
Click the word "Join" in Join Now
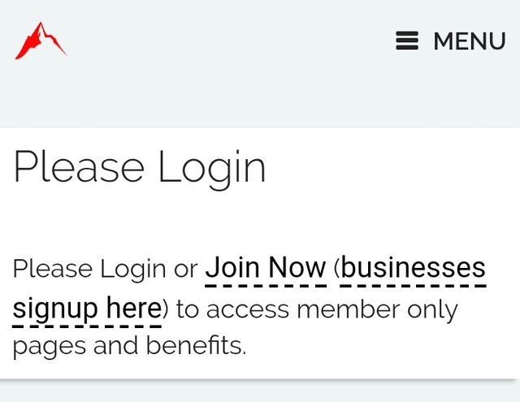(233, 268)
